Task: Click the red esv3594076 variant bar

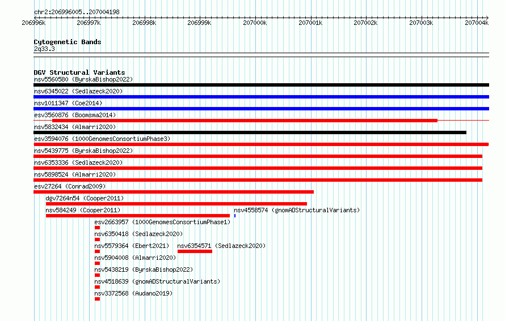Action: click(261, 144)
